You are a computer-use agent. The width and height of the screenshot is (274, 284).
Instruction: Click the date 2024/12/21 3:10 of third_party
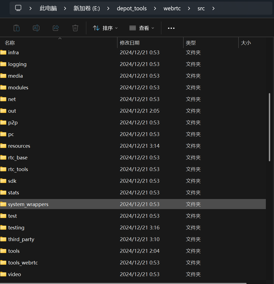click(140, 239)
